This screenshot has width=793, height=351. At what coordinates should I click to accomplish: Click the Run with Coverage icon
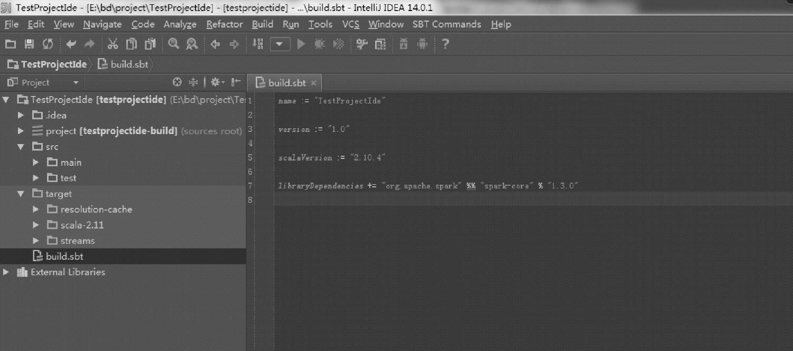339,44
